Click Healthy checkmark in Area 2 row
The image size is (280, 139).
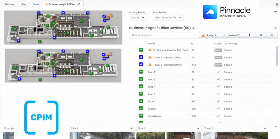(x=218, y=72)
